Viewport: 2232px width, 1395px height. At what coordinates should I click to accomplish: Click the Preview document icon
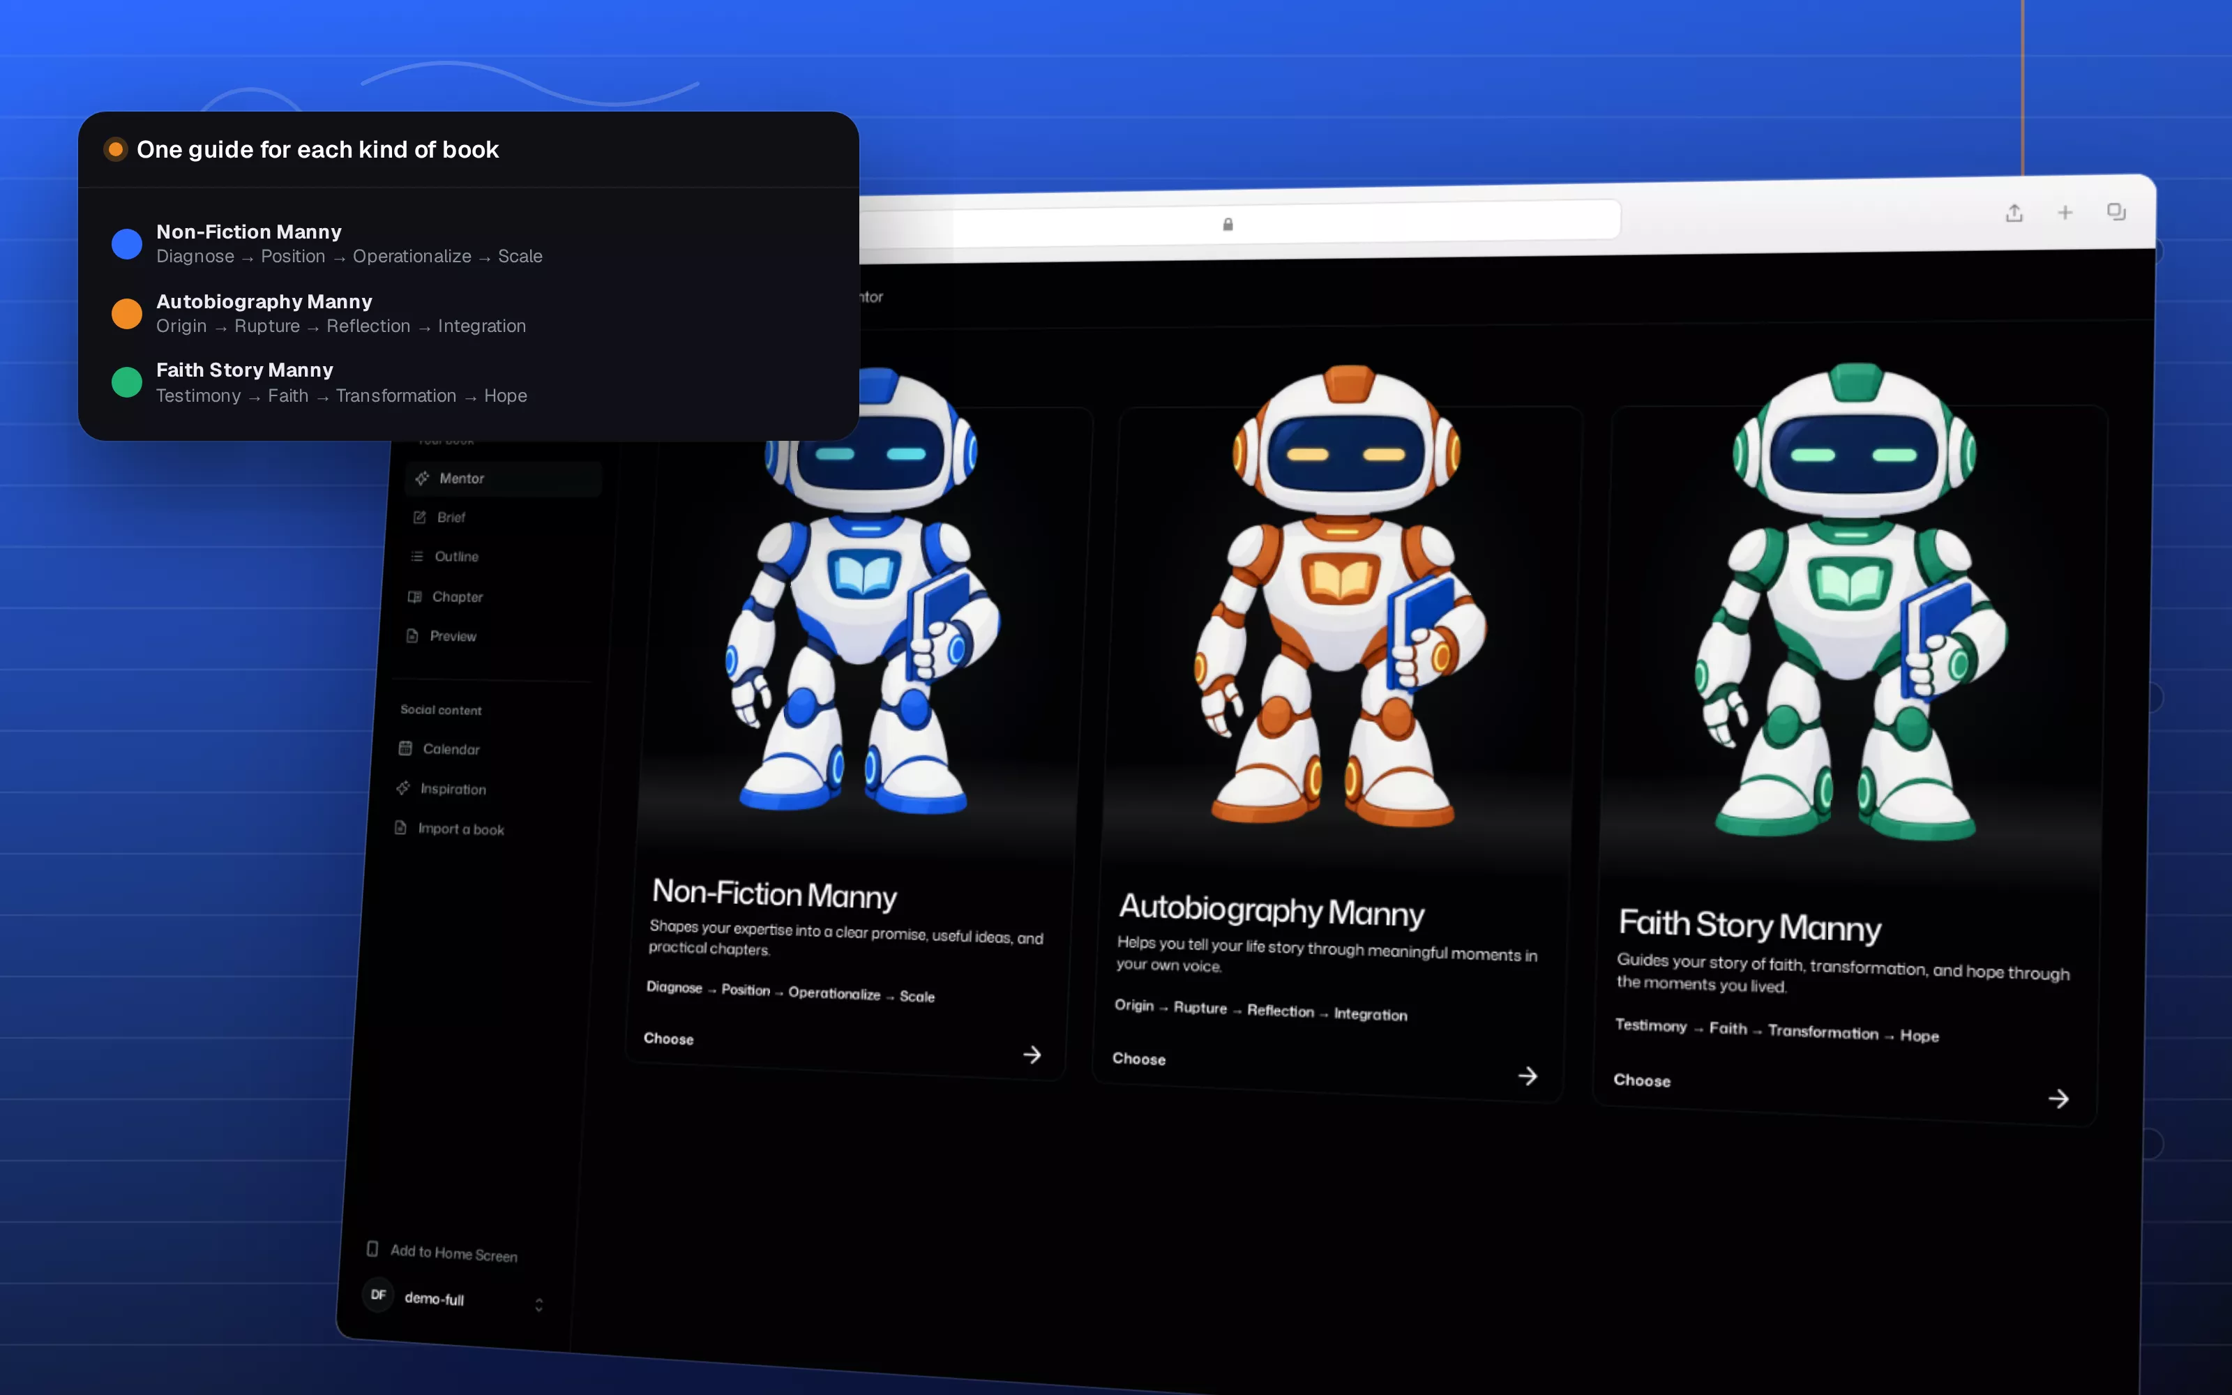[412, 635]
